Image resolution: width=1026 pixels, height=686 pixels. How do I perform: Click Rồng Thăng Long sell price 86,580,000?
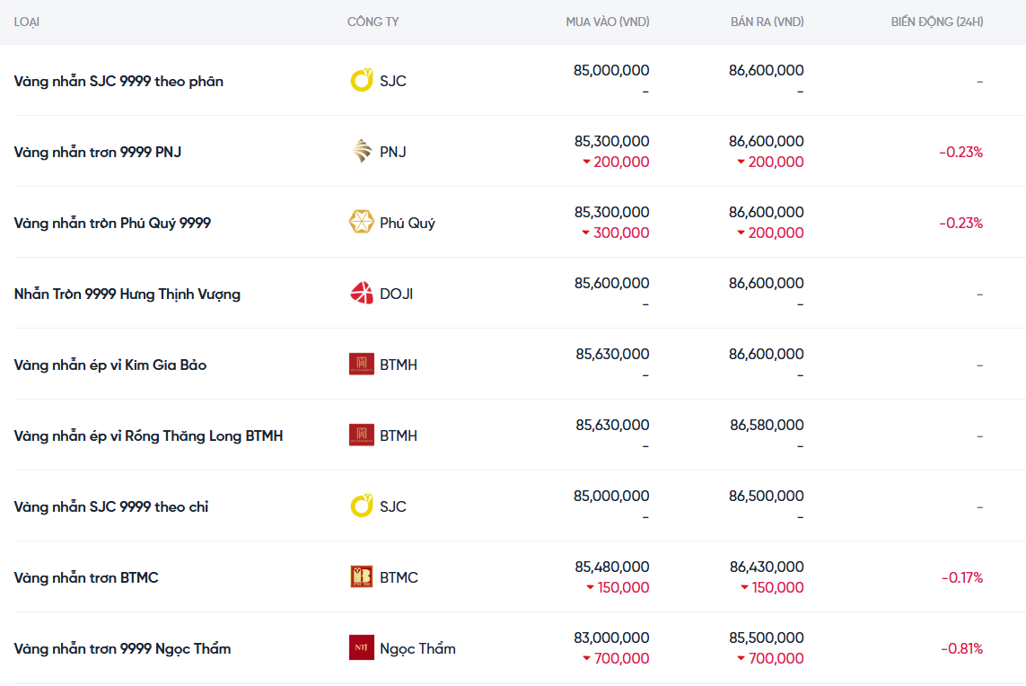click(767, 425)
